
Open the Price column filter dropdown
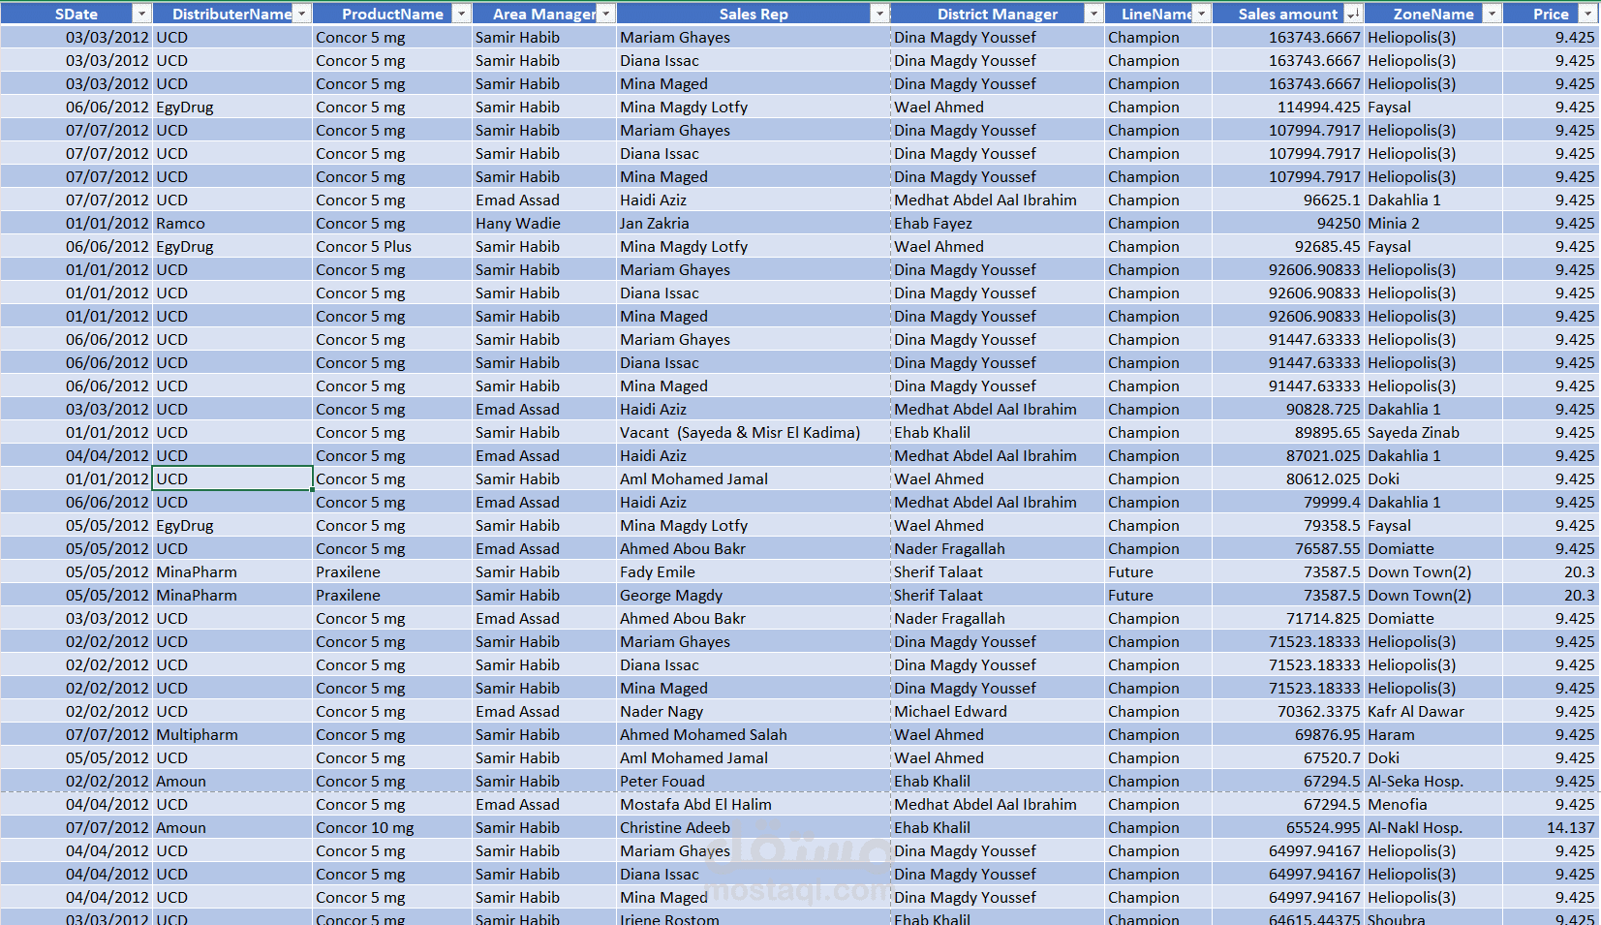[x=1587, y=14]
